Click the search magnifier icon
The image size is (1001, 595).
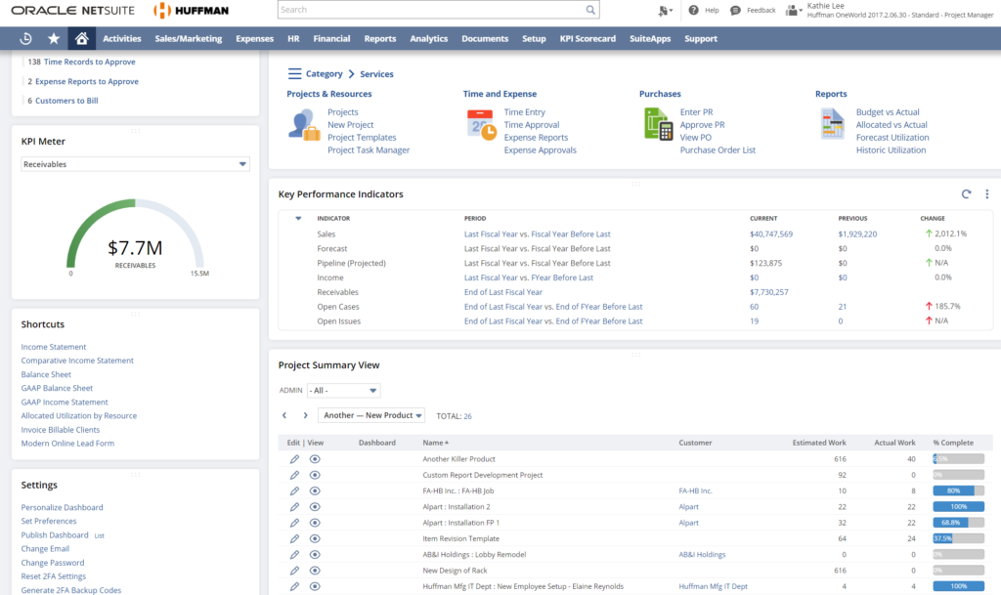click(x=590, y=10)
